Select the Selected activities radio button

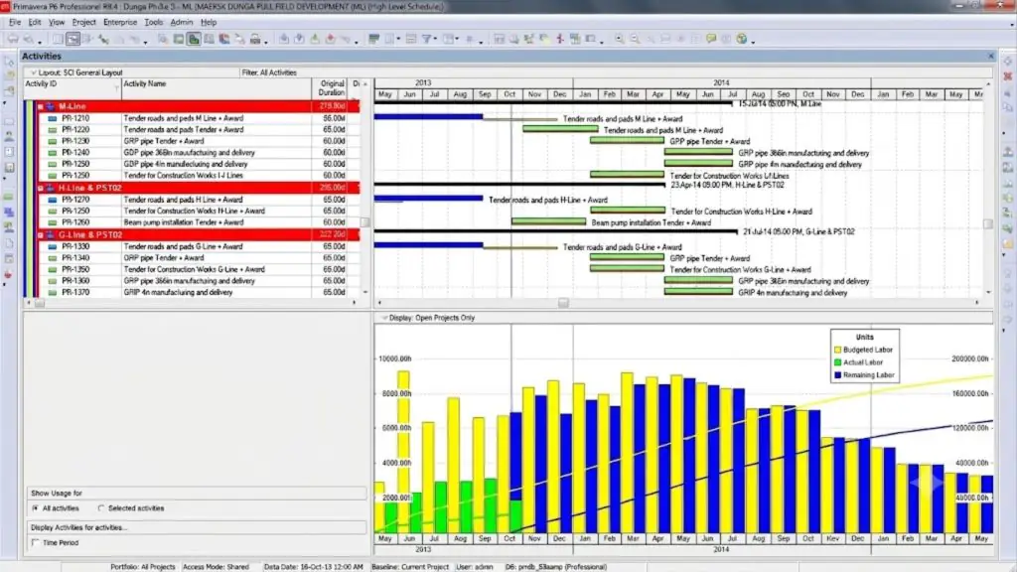click(101, 508)
